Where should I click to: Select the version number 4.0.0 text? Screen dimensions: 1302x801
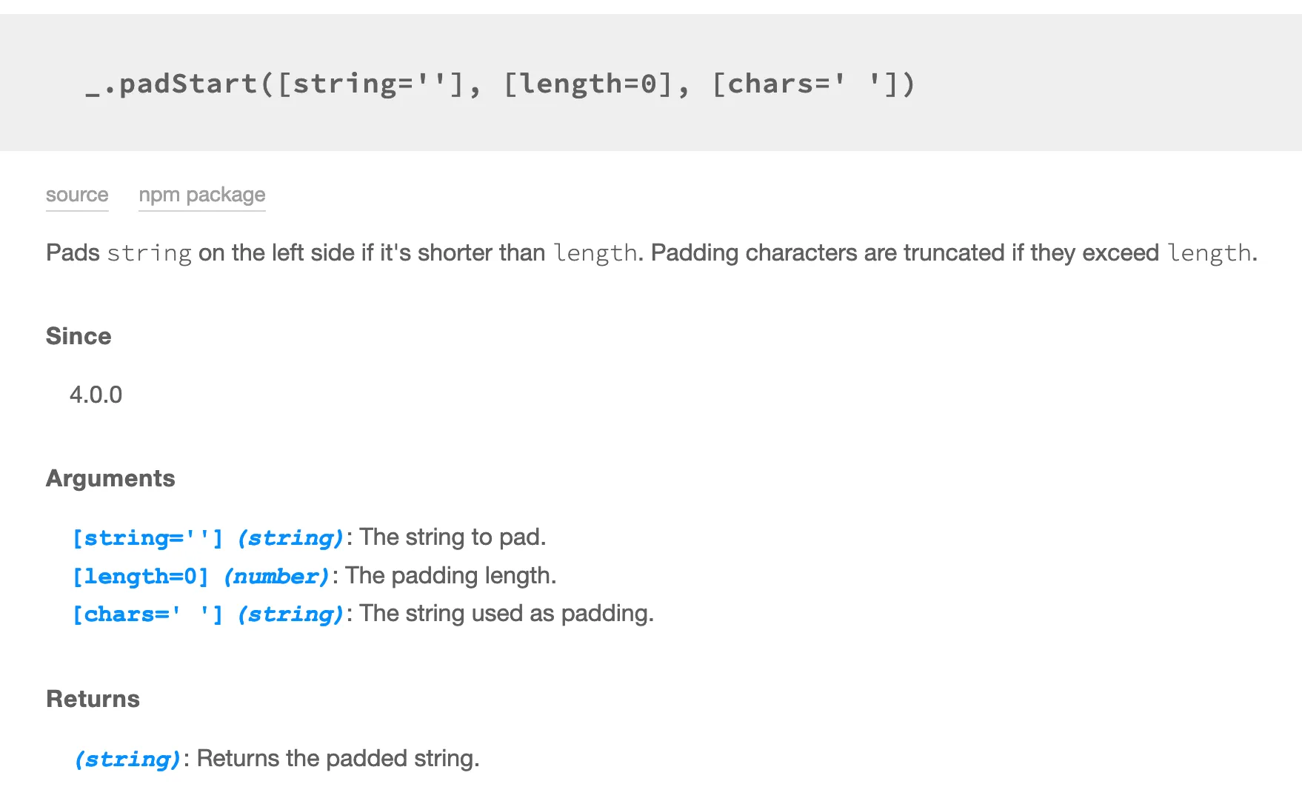click(96, 395)
